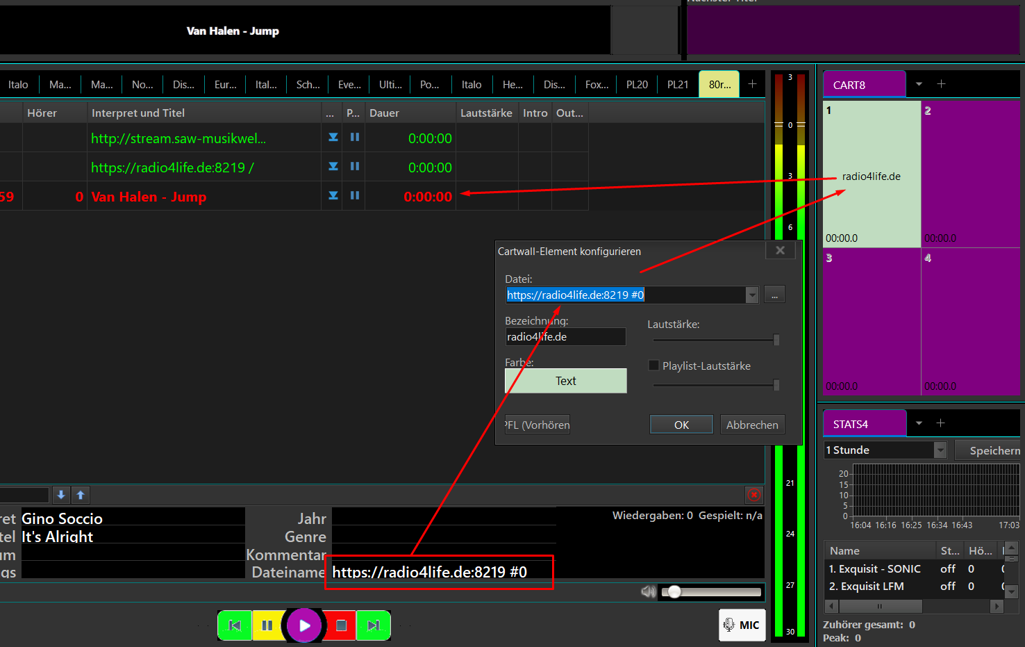Click the blue up arrow icon

81,495
